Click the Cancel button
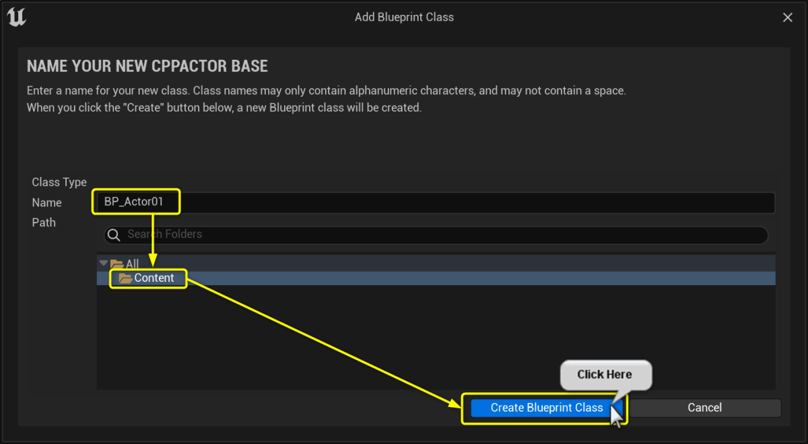Viewport: 808px width, 444px height. point(704,407)
